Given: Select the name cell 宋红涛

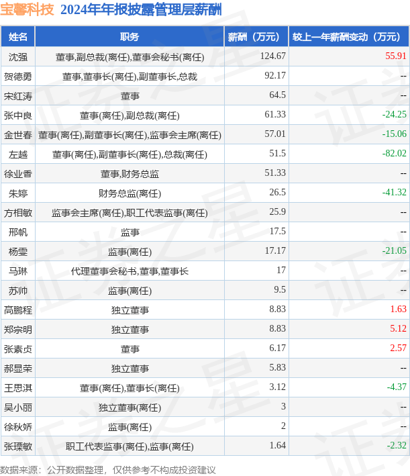Looking at the screenshot, I should coord(18,96).
